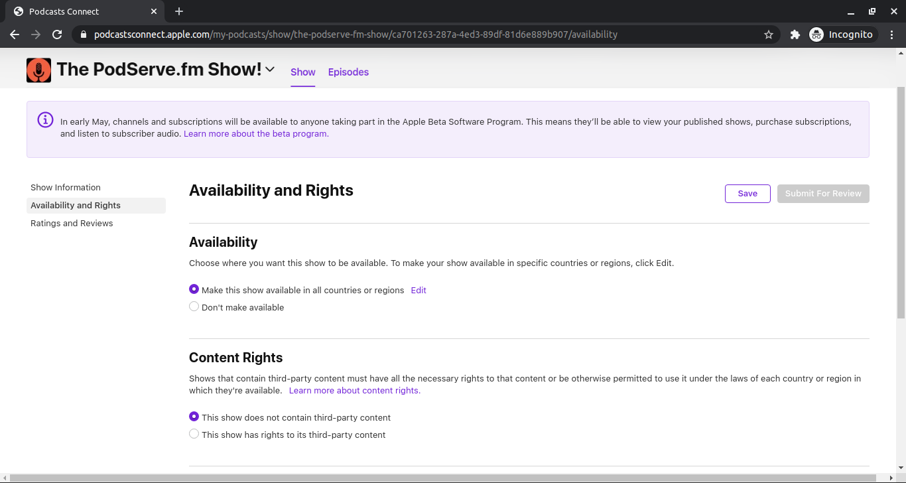Click the Submit For Review button
906x483 pixels.
[823, 193]
